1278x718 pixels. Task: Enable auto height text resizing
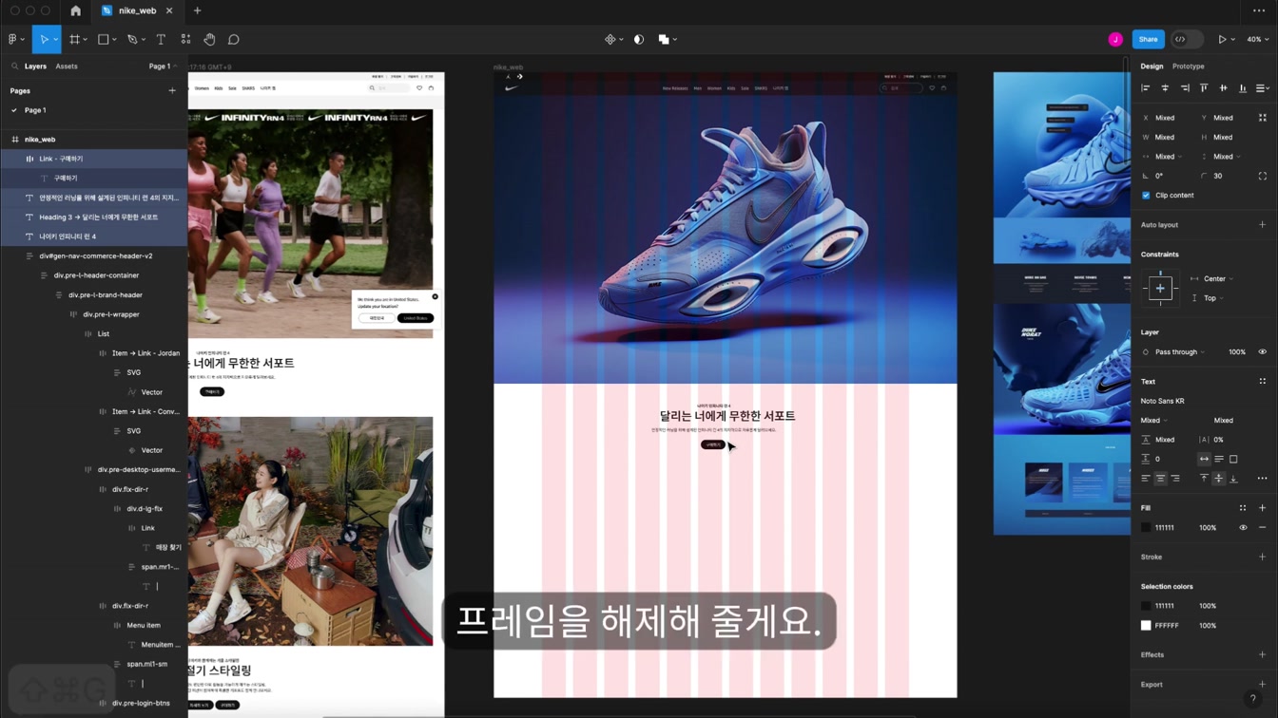click(1219, 459)
